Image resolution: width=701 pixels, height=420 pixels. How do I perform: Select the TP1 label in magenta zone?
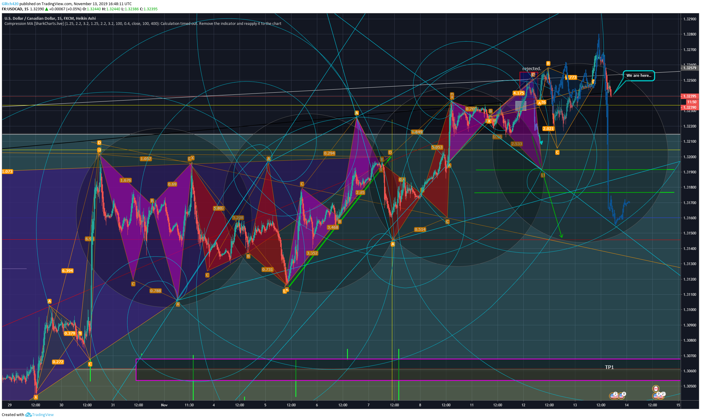[609, 367]
